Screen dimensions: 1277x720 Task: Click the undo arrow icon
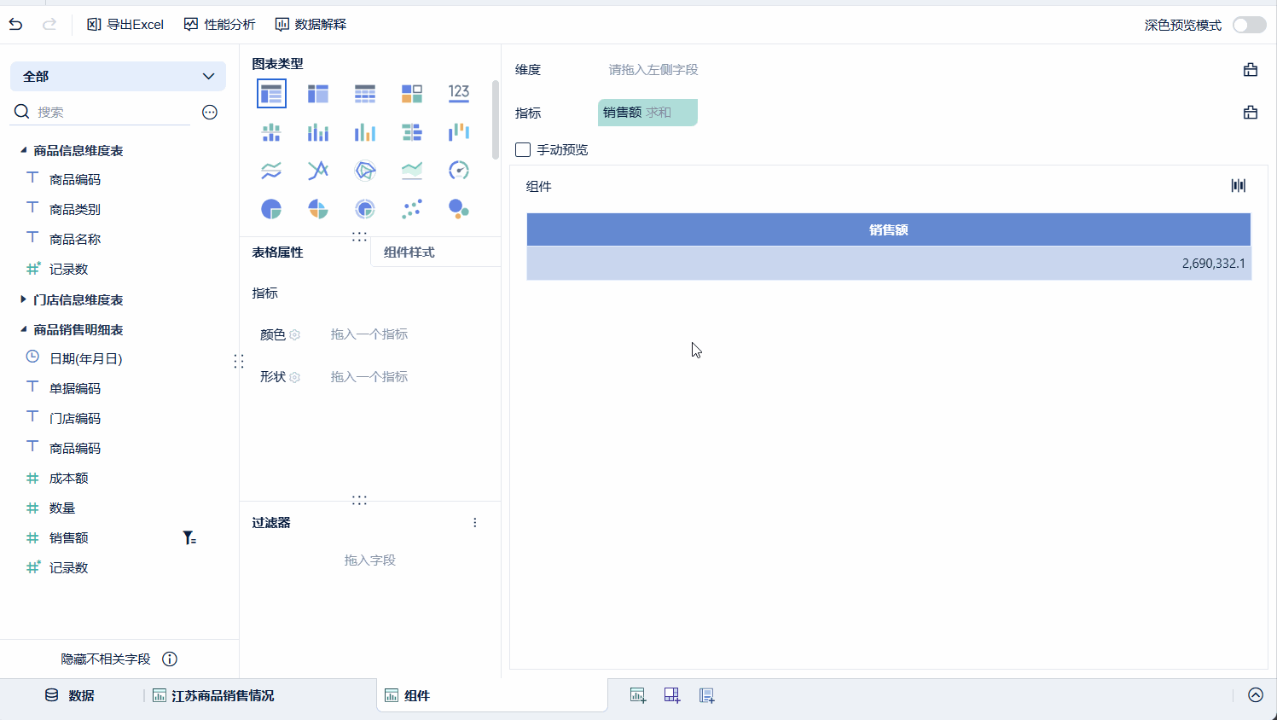pyautogui.click(x=15, y=25)
